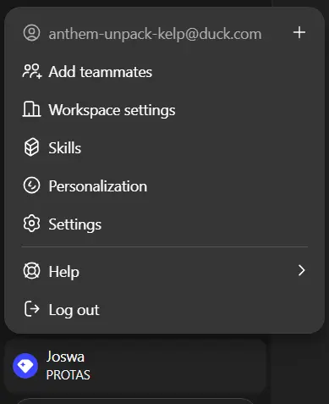The width and height of the screenshot is (329, 404).
Task: Click the Settings gear icon
Action: 31,224
